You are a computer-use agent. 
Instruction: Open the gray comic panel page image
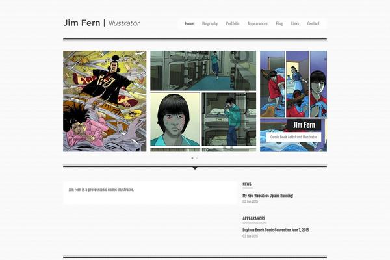coord(203,101)
